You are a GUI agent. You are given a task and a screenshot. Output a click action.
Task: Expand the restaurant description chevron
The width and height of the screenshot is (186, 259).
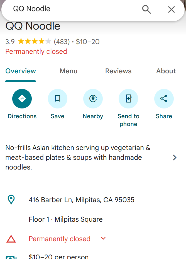point(175,158)
